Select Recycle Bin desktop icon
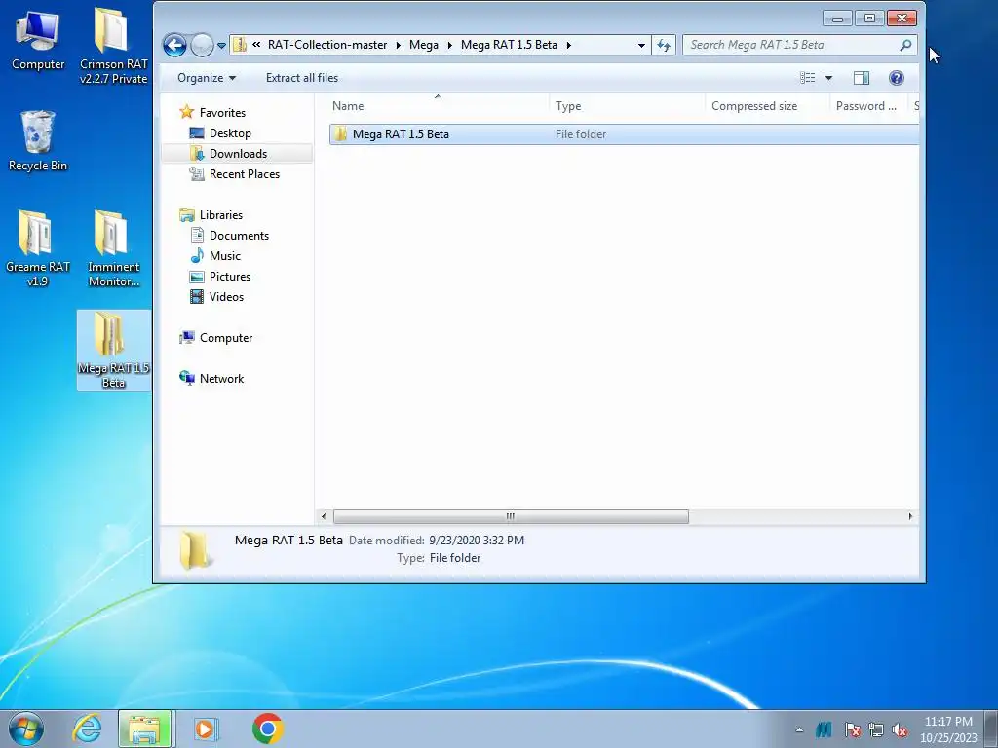 click(38, 140)
